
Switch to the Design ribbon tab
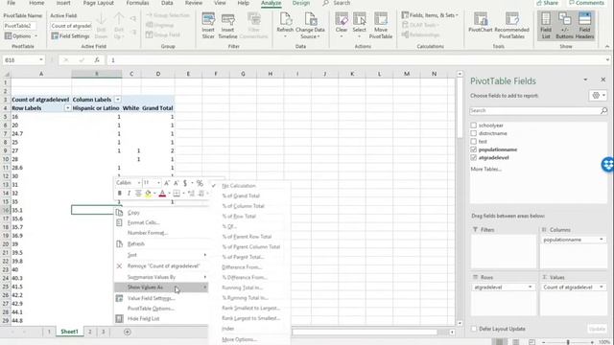(x=300, y=3)
